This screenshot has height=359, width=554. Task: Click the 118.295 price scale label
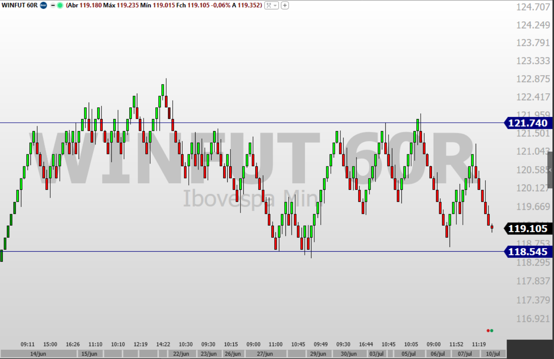(x=533, y=263)
